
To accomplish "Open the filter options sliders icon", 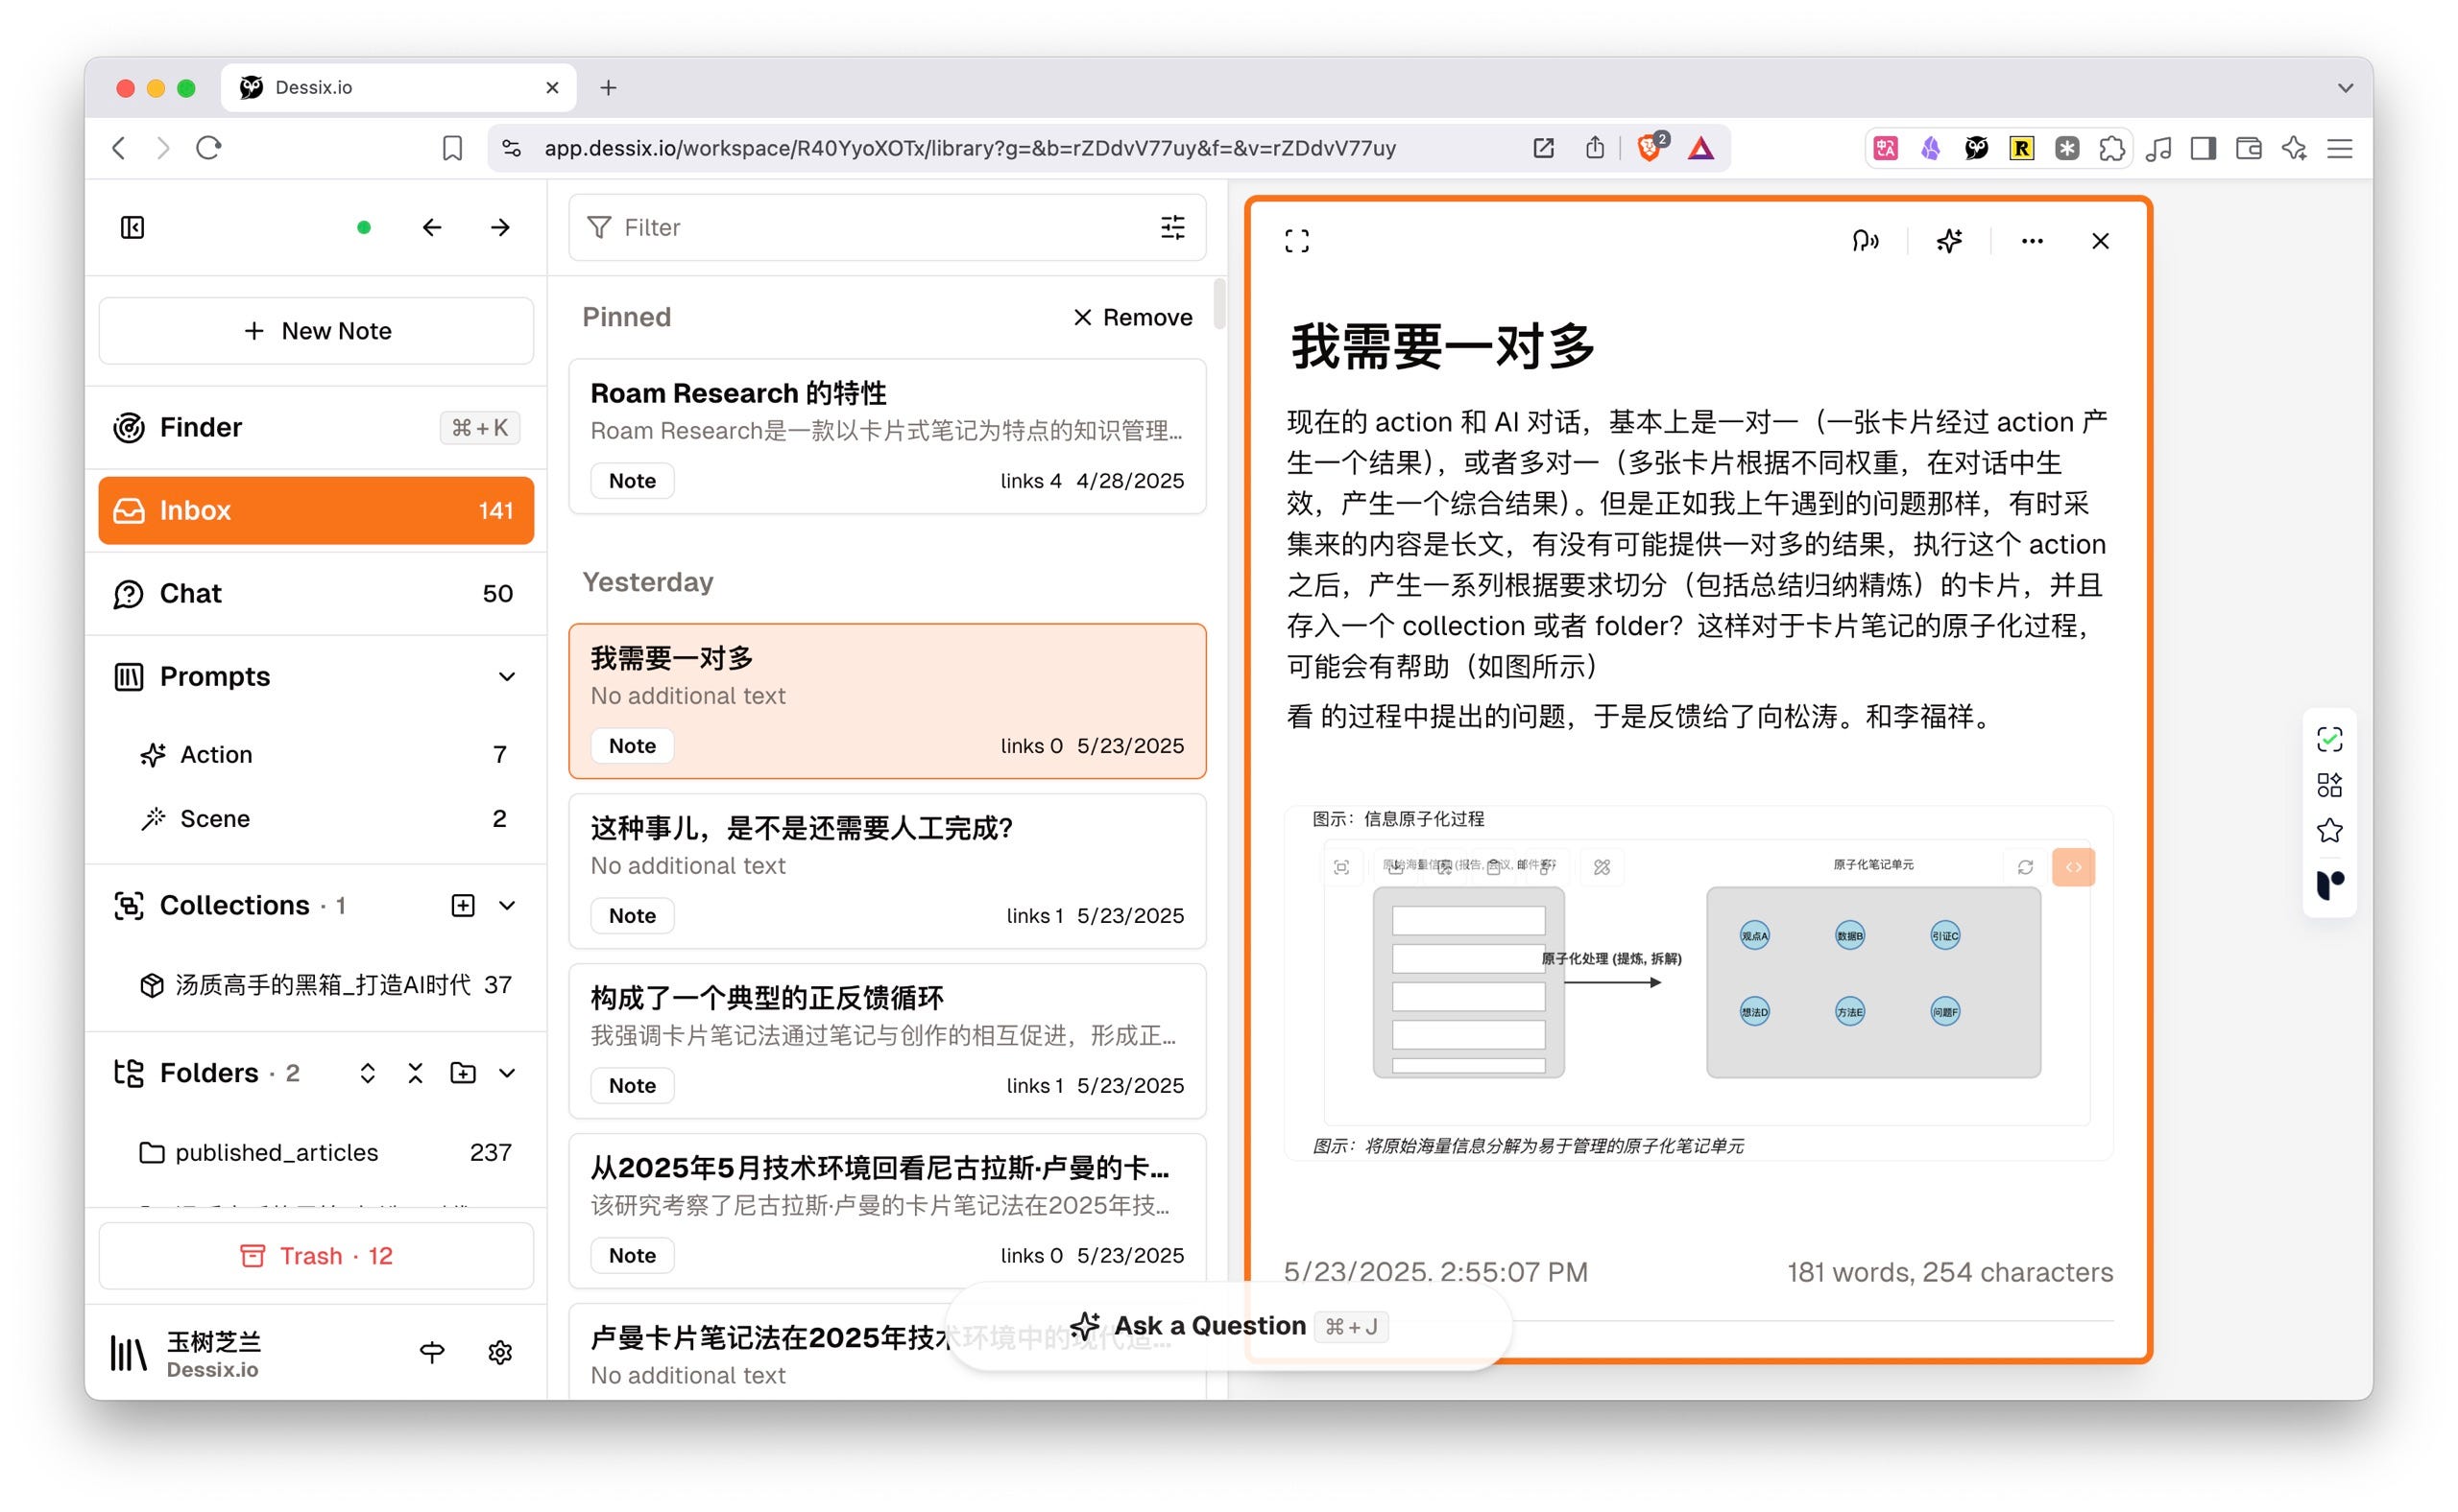I will (1172, 228).
